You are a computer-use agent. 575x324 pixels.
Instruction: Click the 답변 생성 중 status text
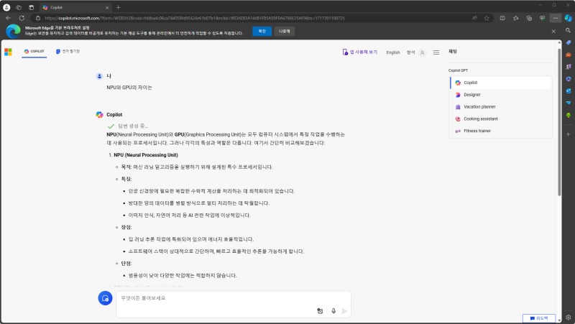pyautogui.click(x=133, y=126)
